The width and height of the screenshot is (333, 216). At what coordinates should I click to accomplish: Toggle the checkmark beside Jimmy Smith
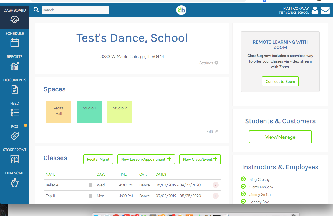point(243,194)
